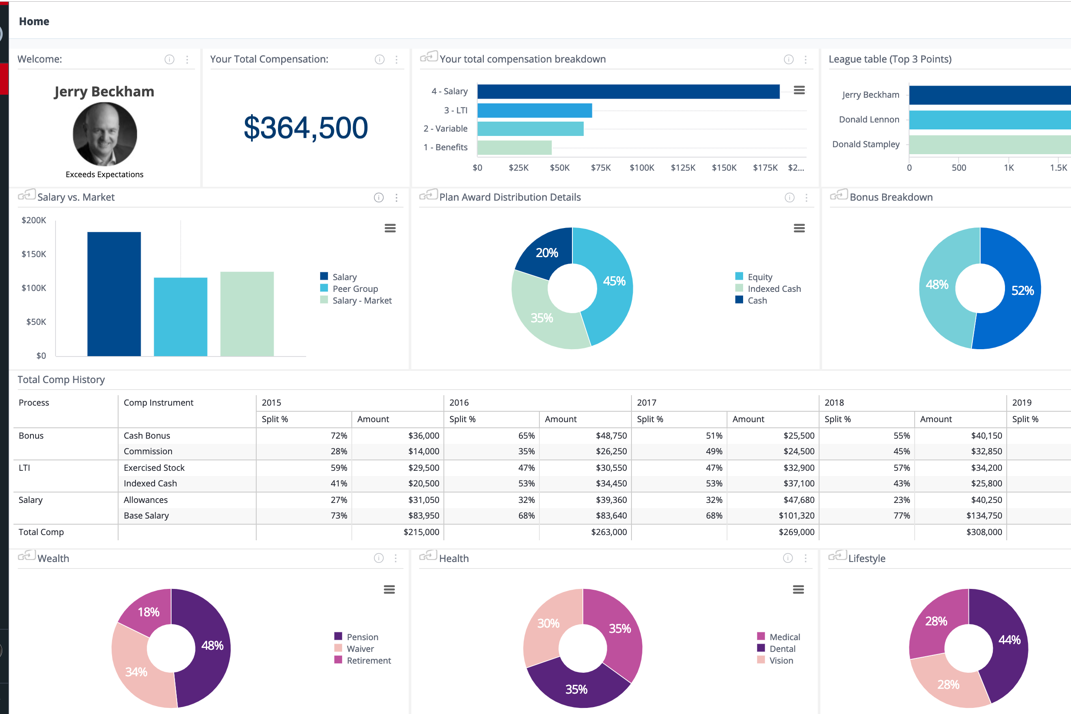Toggle Peer Group legend item
This screenshot has width=1071, height=714.
click(x=349, y=289)
